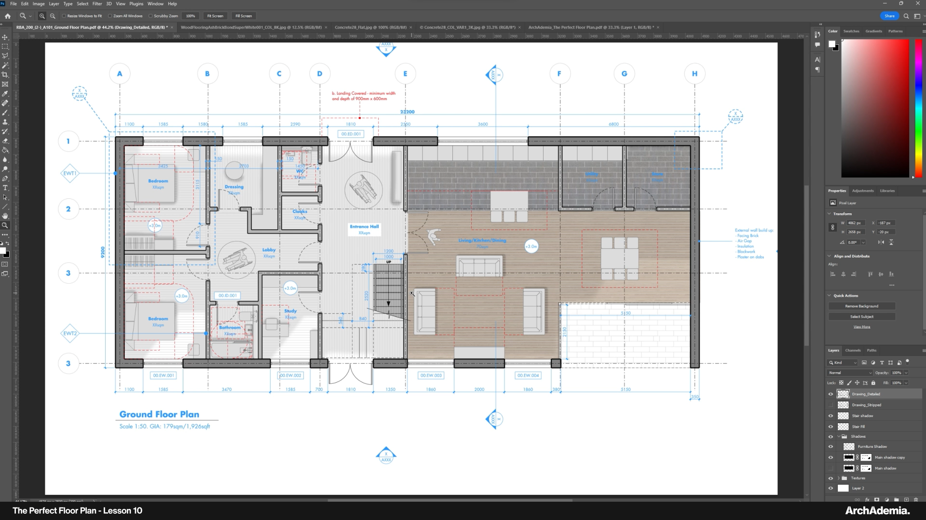The image size is (926, 520).
Task: Select the Type tool
Action: click(x=5, y=188)
